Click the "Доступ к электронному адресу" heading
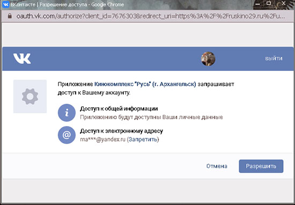The height and width of the screenshot is (205, 295). point(122,131)
